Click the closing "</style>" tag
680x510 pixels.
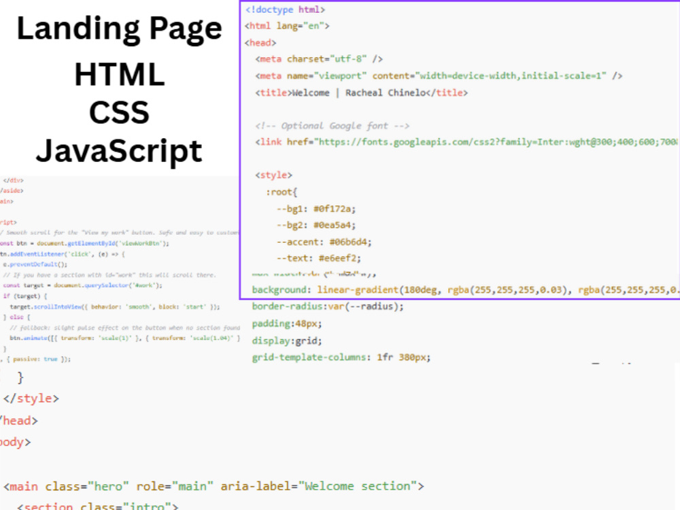pos(31,398)
